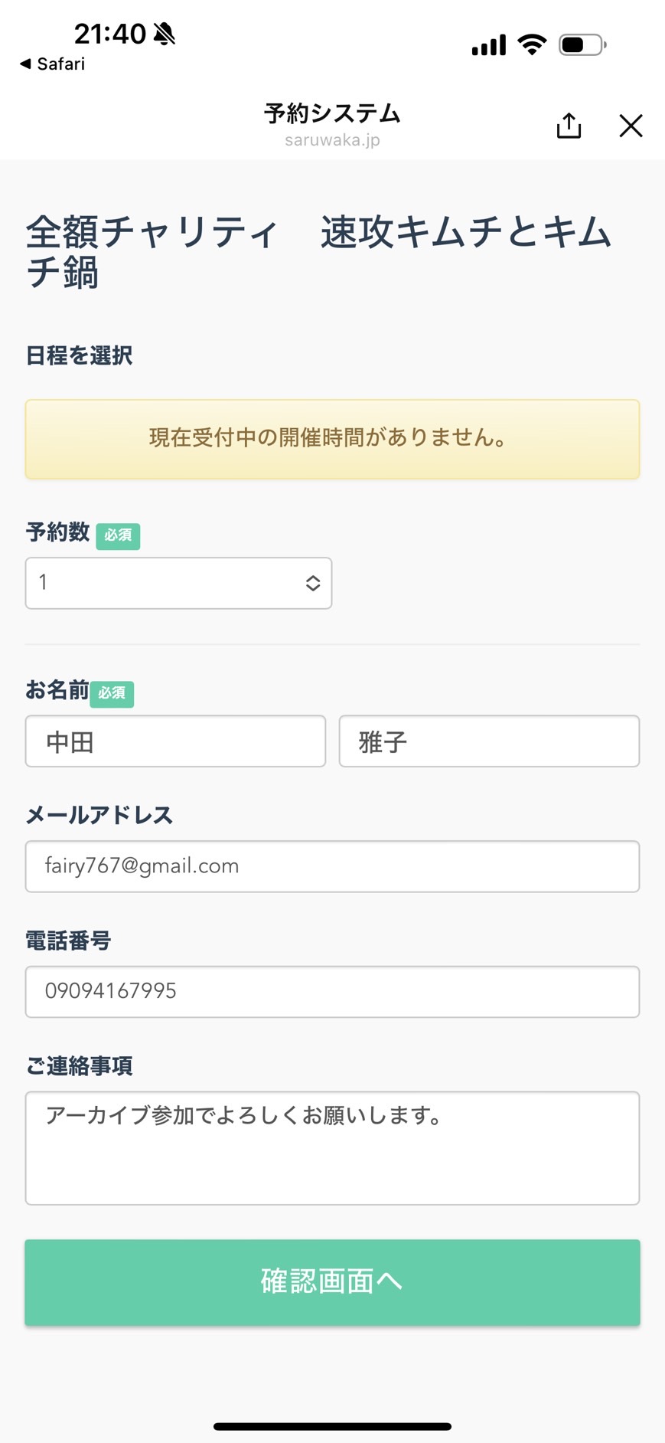Tap the saruwaka.jp domain text
This screenshot has width=665, height=1443.
332,140
